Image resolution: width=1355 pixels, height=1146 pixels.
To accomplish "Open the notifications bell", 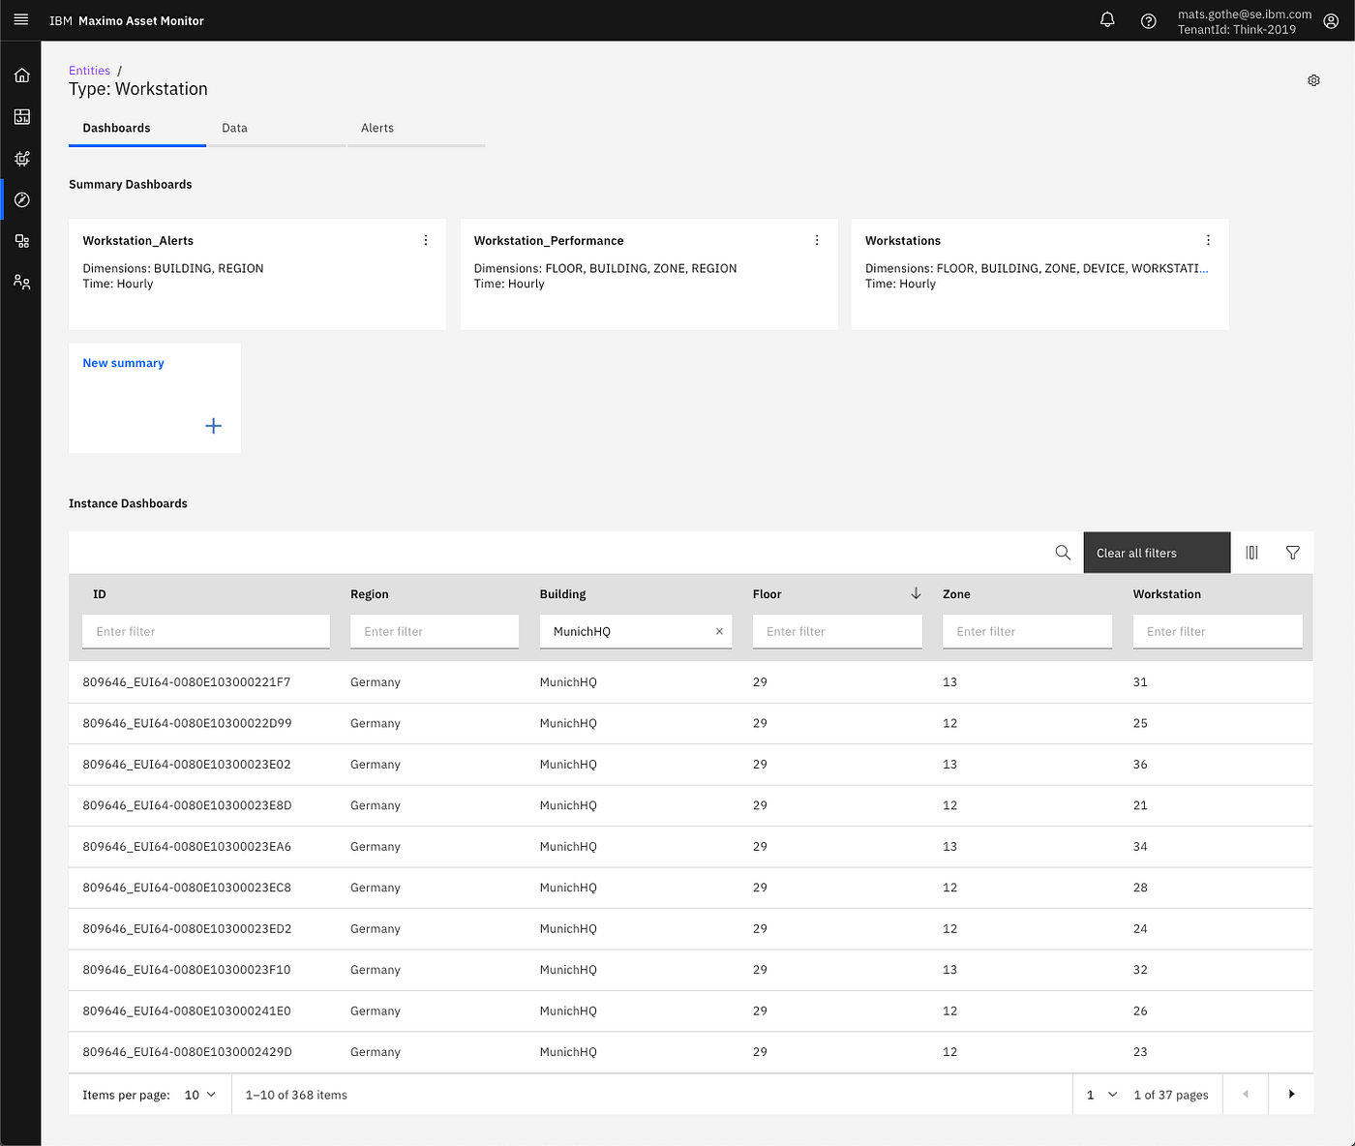I will pyautogui.click(x=1107, y=19).
